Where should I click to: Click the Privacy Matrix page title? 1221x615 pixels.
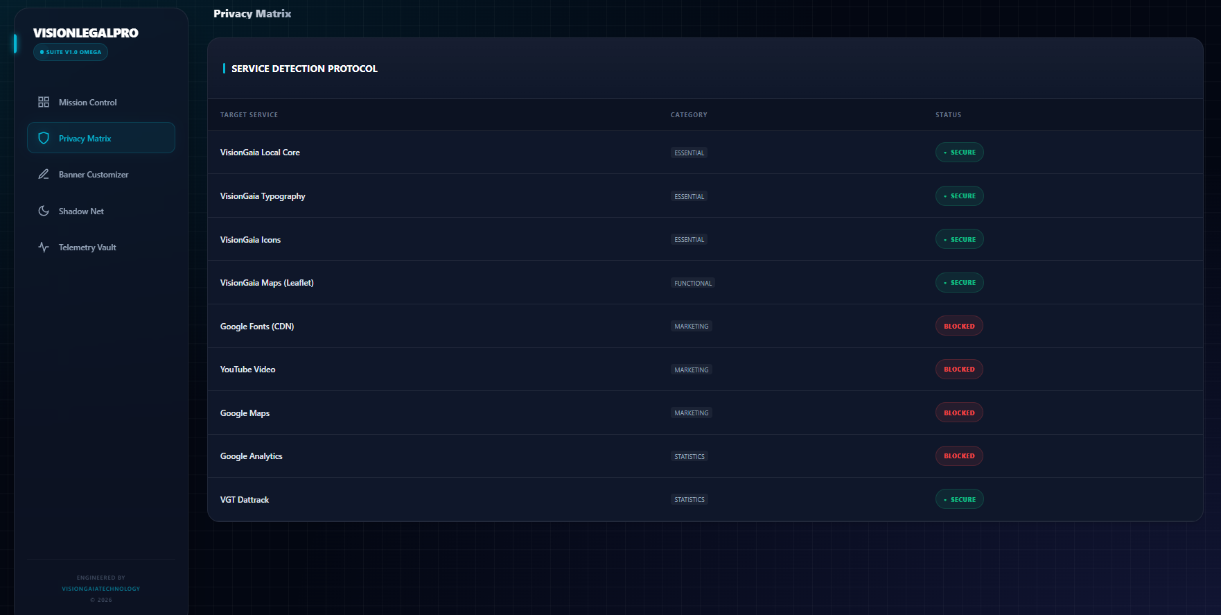252,14
